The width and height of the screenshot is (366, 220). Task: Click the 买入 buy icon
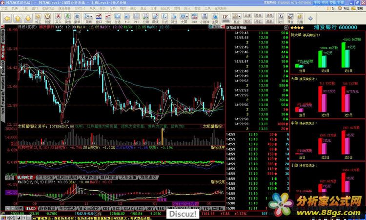click(58, 18)
